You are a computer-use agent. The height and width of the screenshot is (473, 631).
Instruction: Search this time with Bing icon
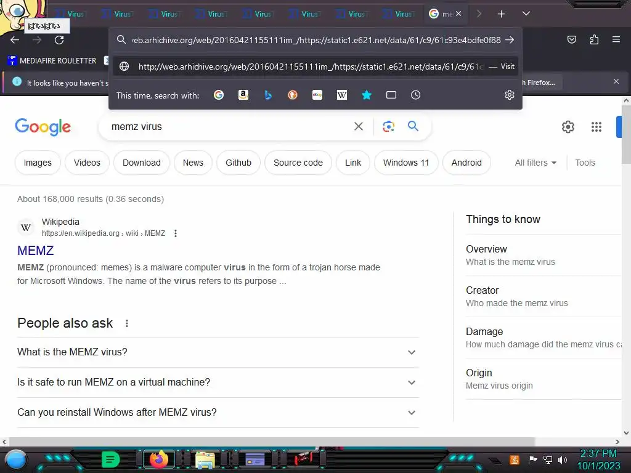click(x=268, y=95)
